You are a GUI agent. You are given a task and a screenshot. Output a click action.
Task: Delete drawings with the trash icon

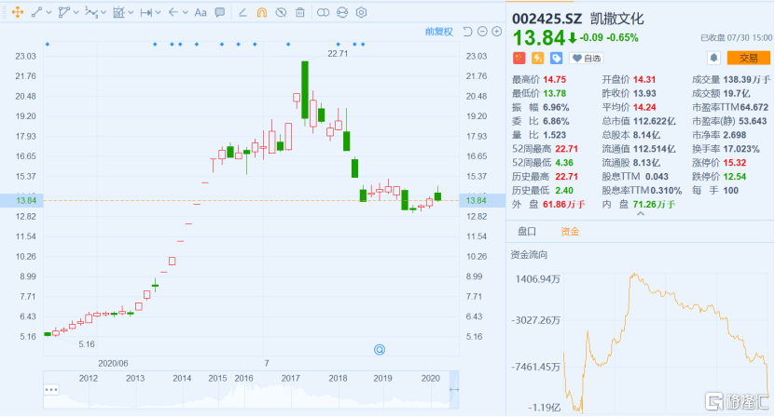300,12
